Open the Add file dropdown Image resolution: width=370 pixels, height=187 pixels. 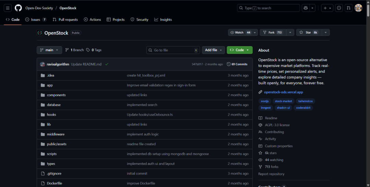coord(213,50)
